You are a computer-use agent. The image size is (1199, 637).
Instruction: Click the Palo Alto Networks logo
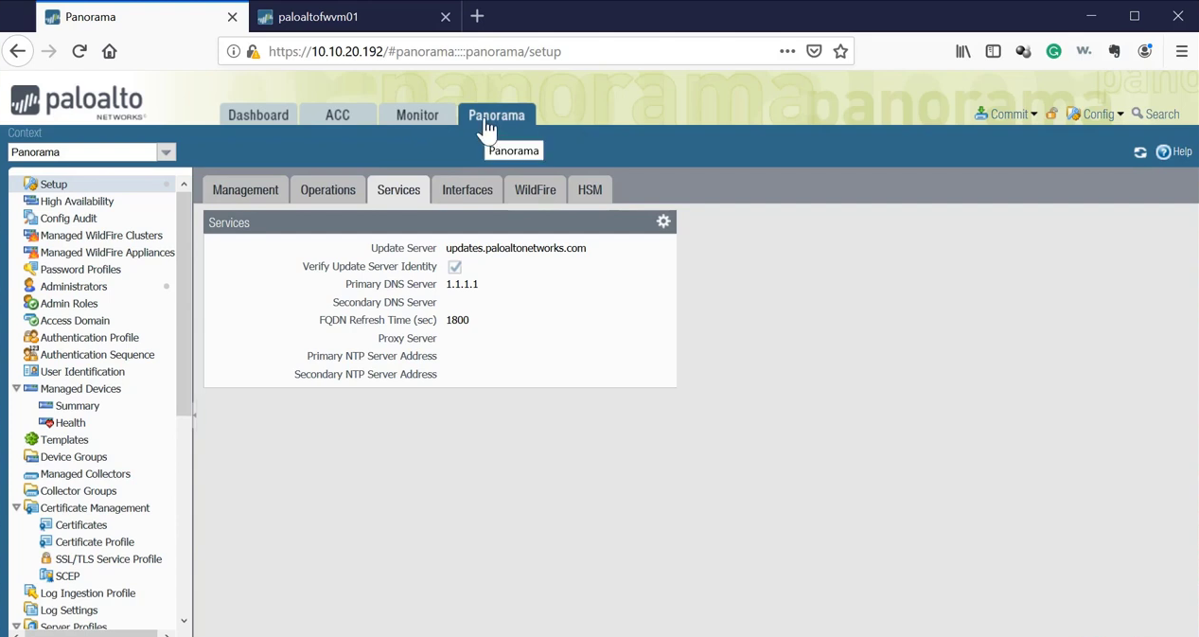pos(78,102)
